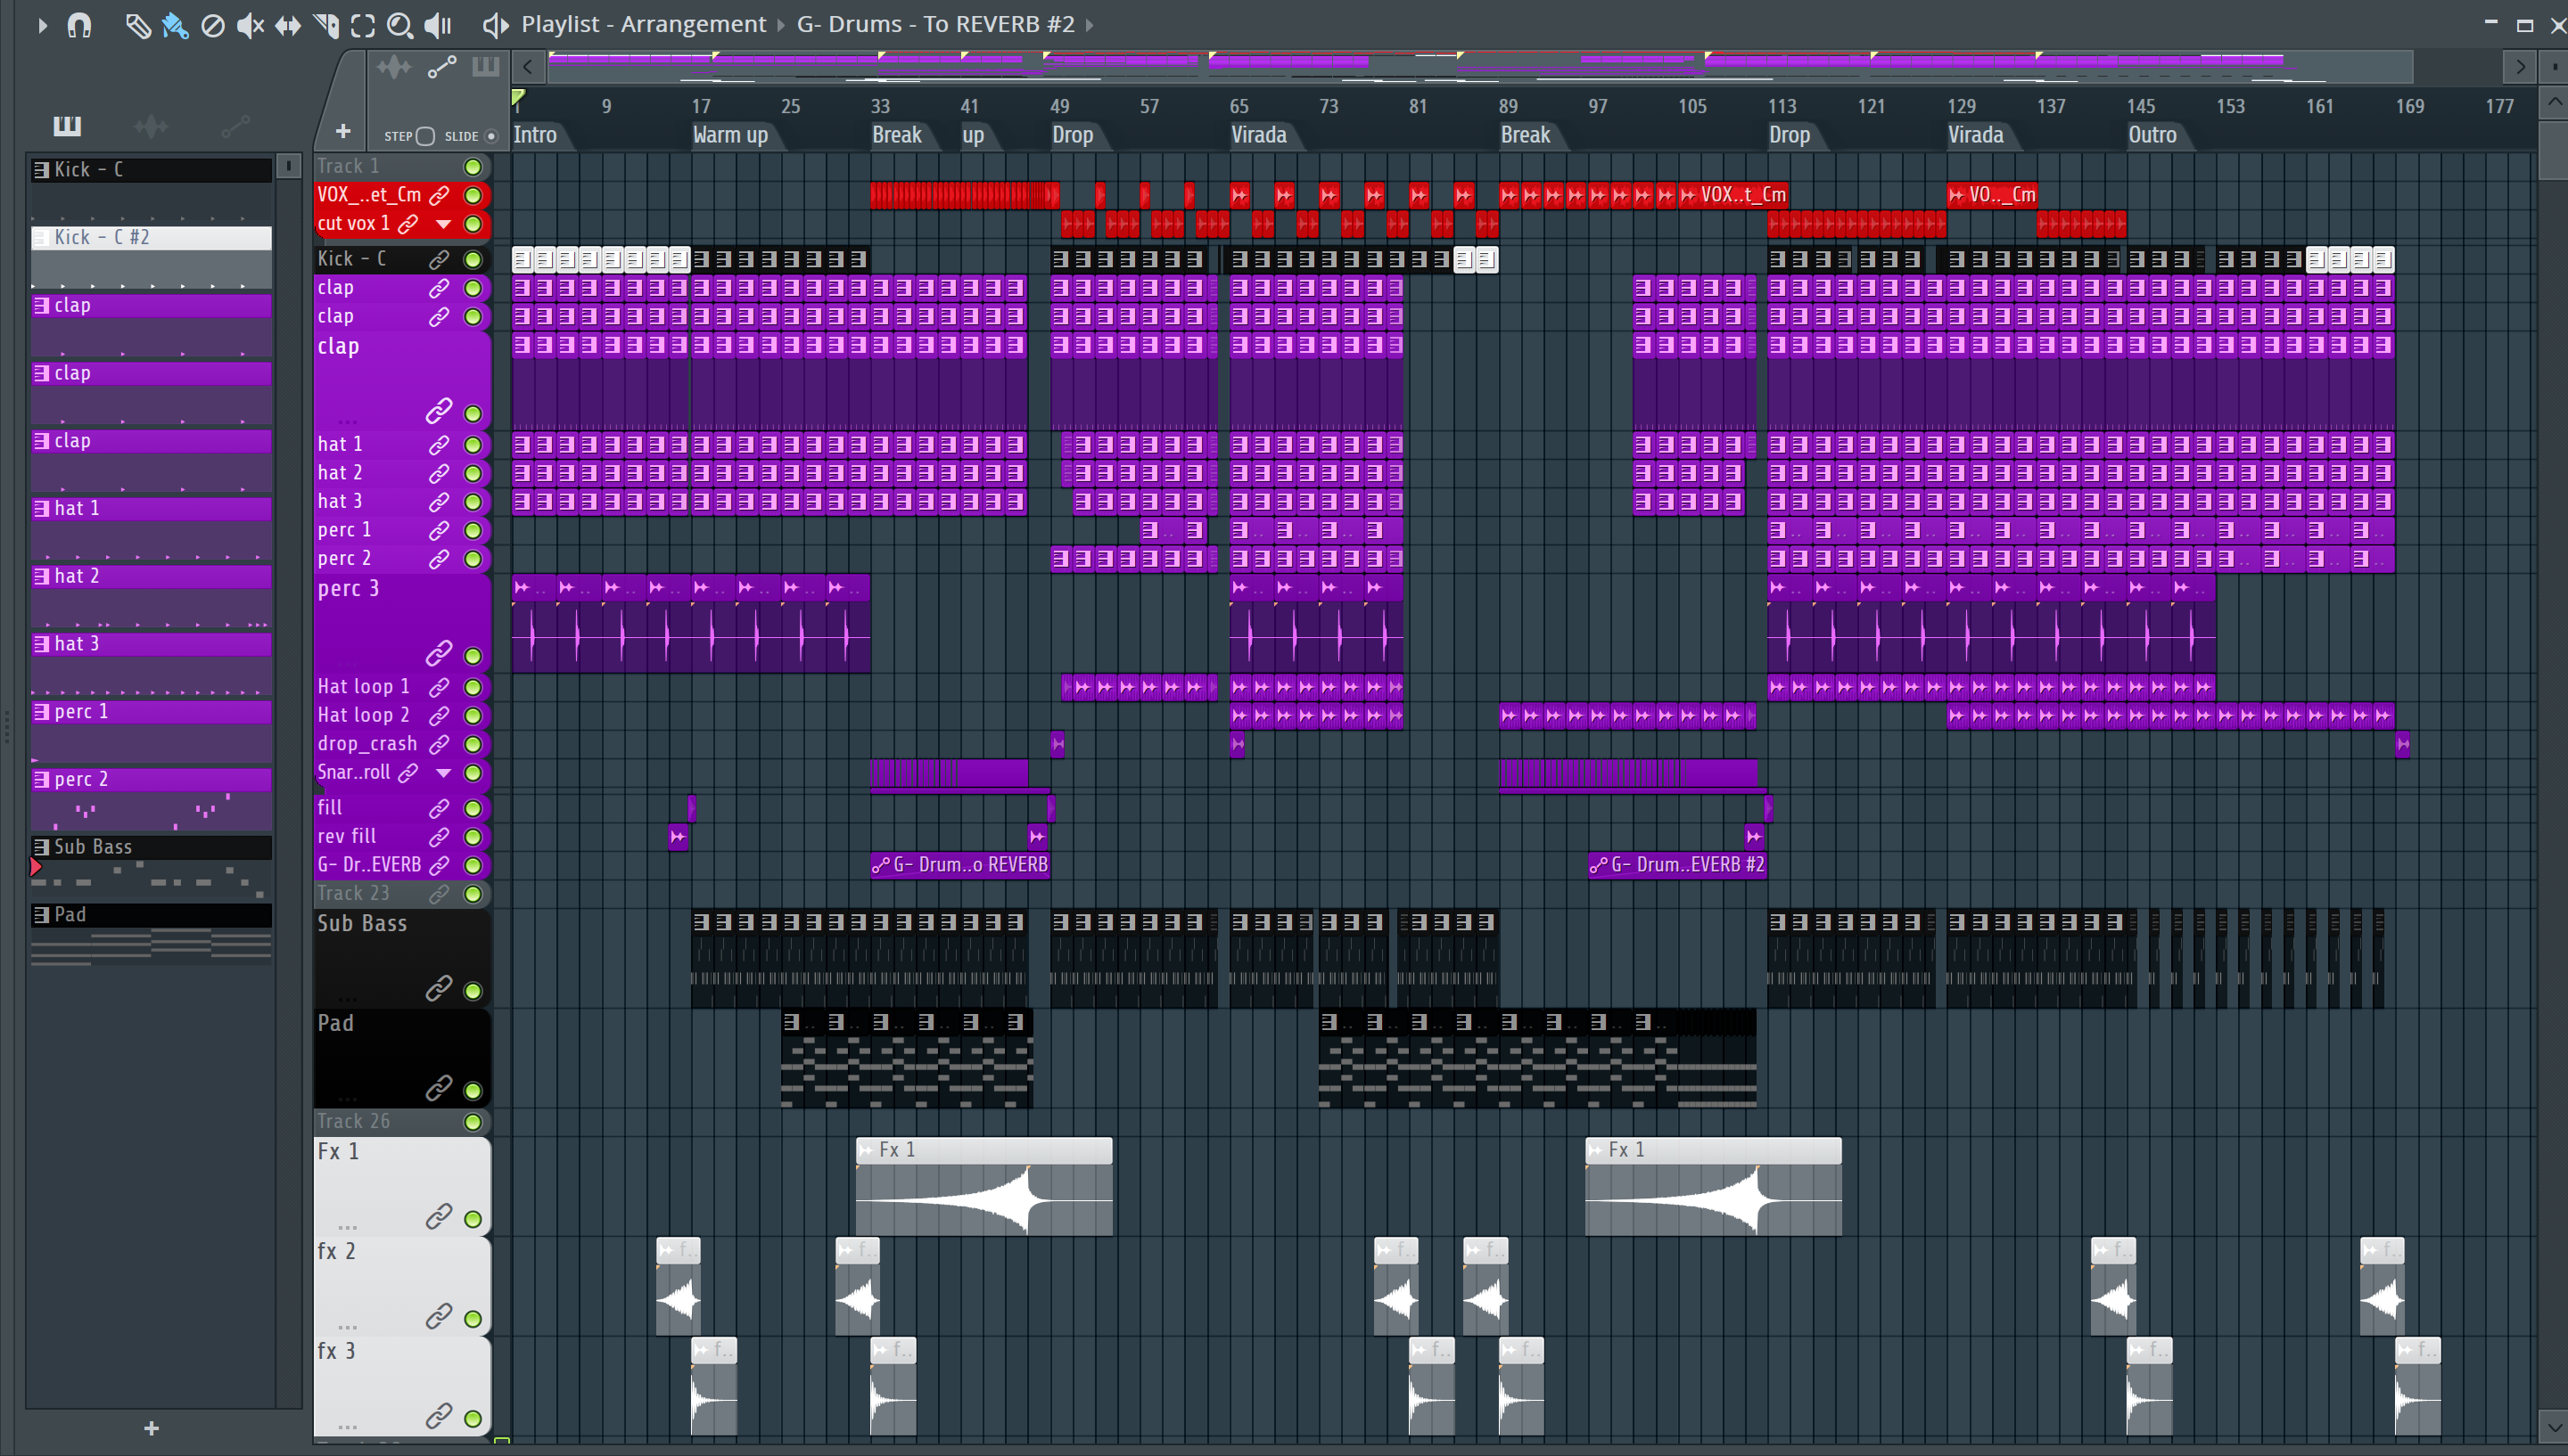
Task: Add a new track with the plus button
Action: click(342, 131)
